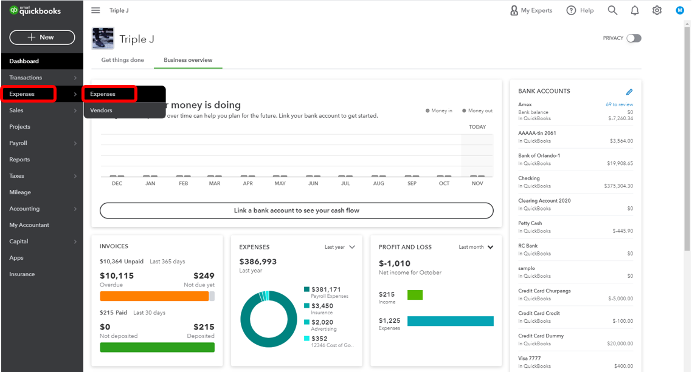Screen dimensions: 692x372
Task: Open Expenses 'Last year' period dropdown
Action: pyautogui.click(x=340, y=247)
